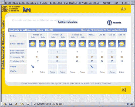This screenshot has height=107, width=135.
Task: Click Instituto Nacional de Meteorología vertical banner
Action: coord(3,45)
